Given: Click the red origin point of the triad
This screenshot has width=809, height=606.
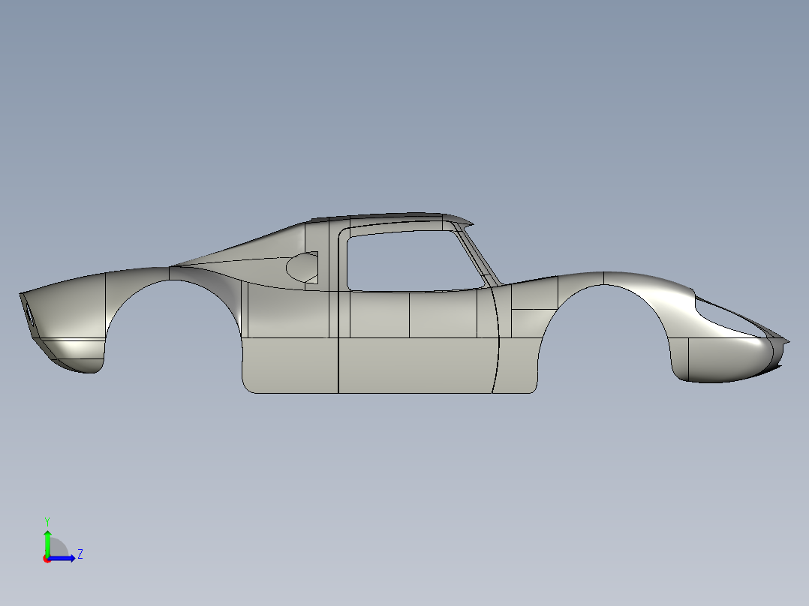Looking at the screenshot, I should click(x=47, y=558).
